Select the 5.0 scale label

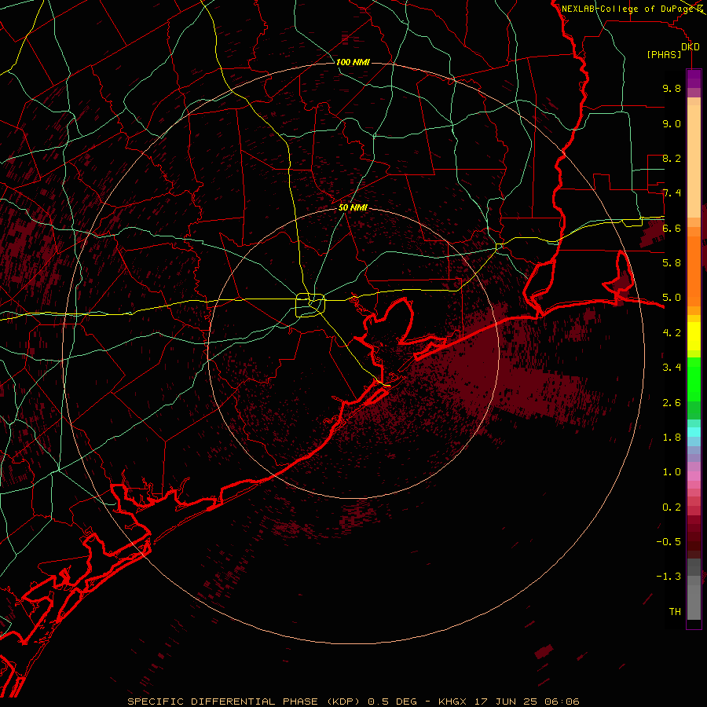coord(672,298)
